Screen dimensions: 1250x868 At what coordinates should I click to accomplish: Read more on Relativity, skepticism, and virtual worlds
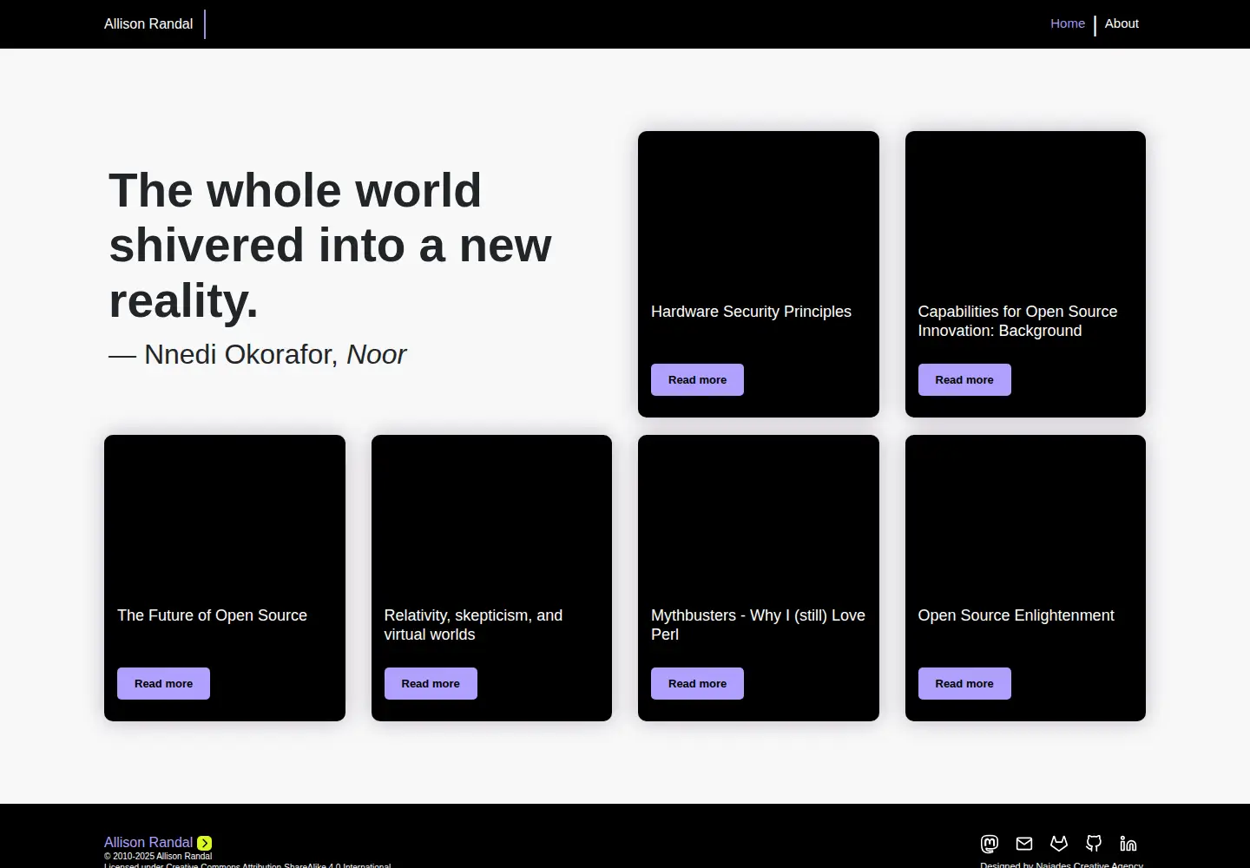[431, 683]
